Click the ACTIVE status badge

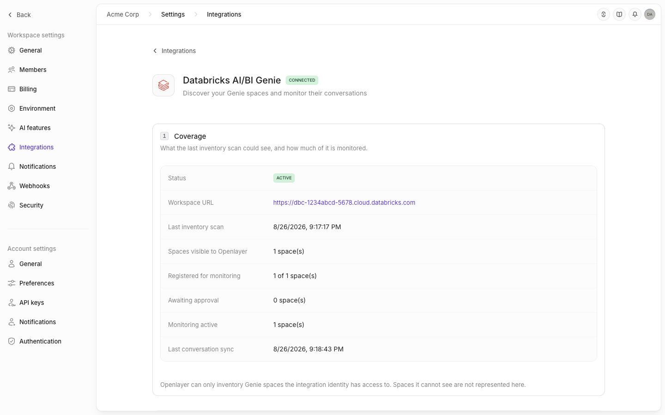pos(284,178)
